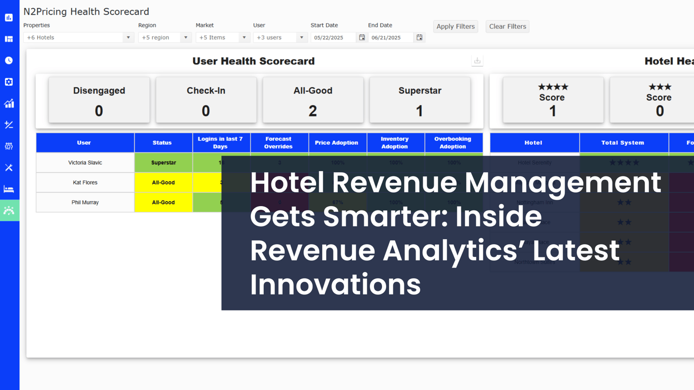
Task: Click Victoria Slavic's Superstar status cell
Action: 163,162
